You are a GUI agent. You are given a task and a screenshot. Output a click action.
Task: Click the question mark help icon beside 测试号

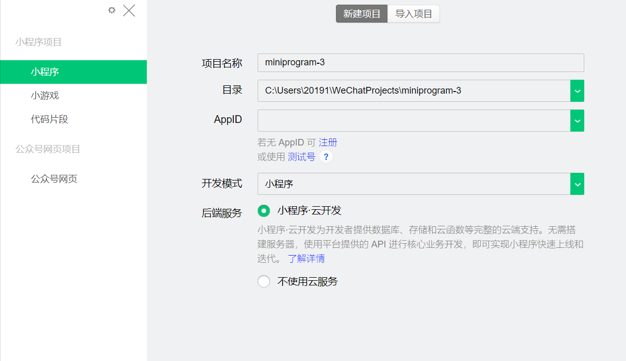326,157
